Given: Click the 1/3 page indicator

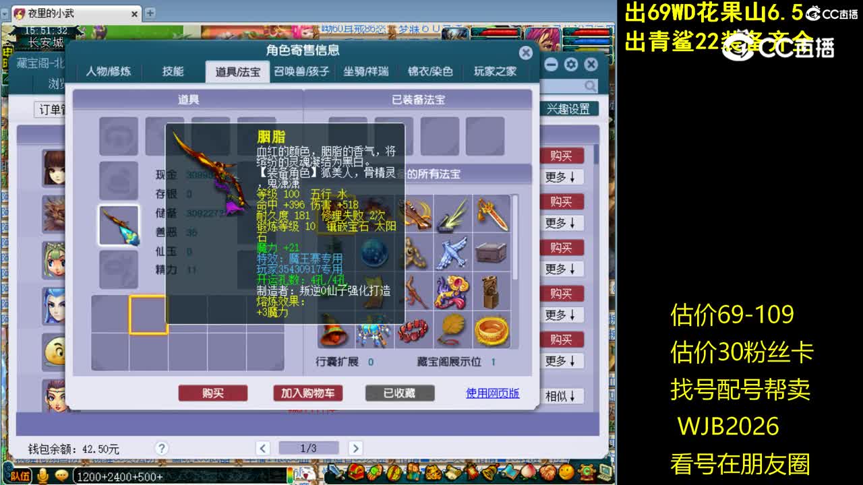Looking at the screenshot, I should [x=309, y=448].
